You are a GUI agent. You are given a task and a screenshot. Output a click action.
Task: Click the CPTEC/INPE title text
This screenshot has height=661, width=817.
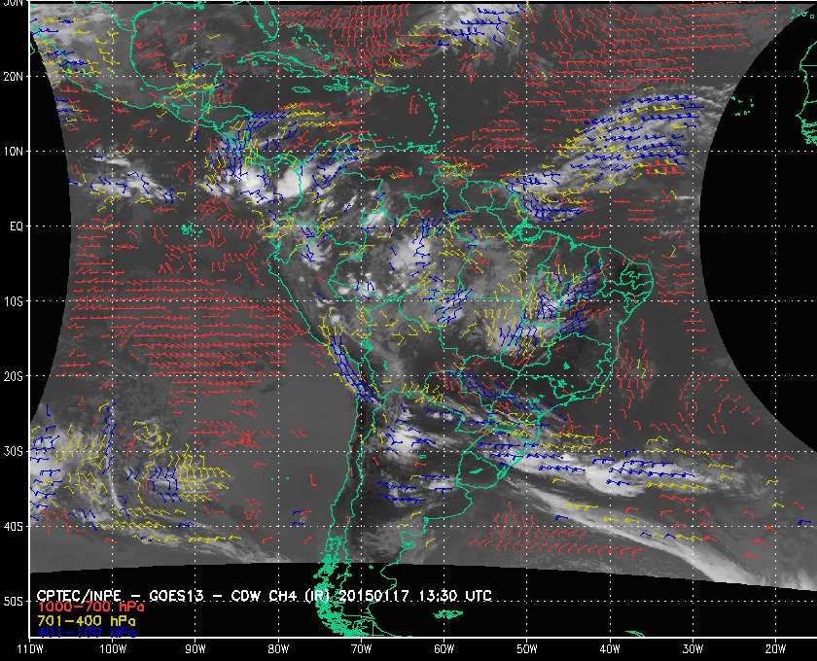click(x=79, y=596)
